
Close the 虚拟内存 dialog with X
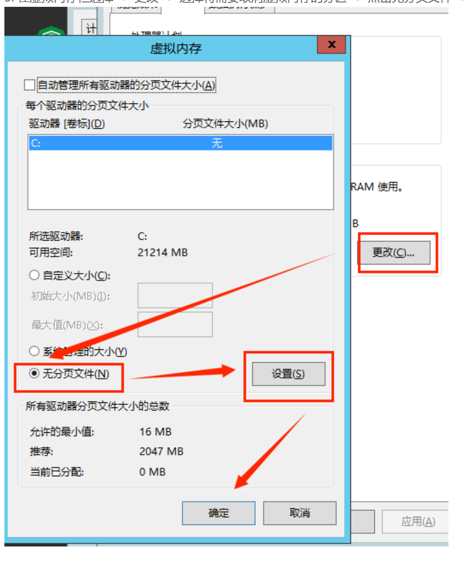[331, 44]
